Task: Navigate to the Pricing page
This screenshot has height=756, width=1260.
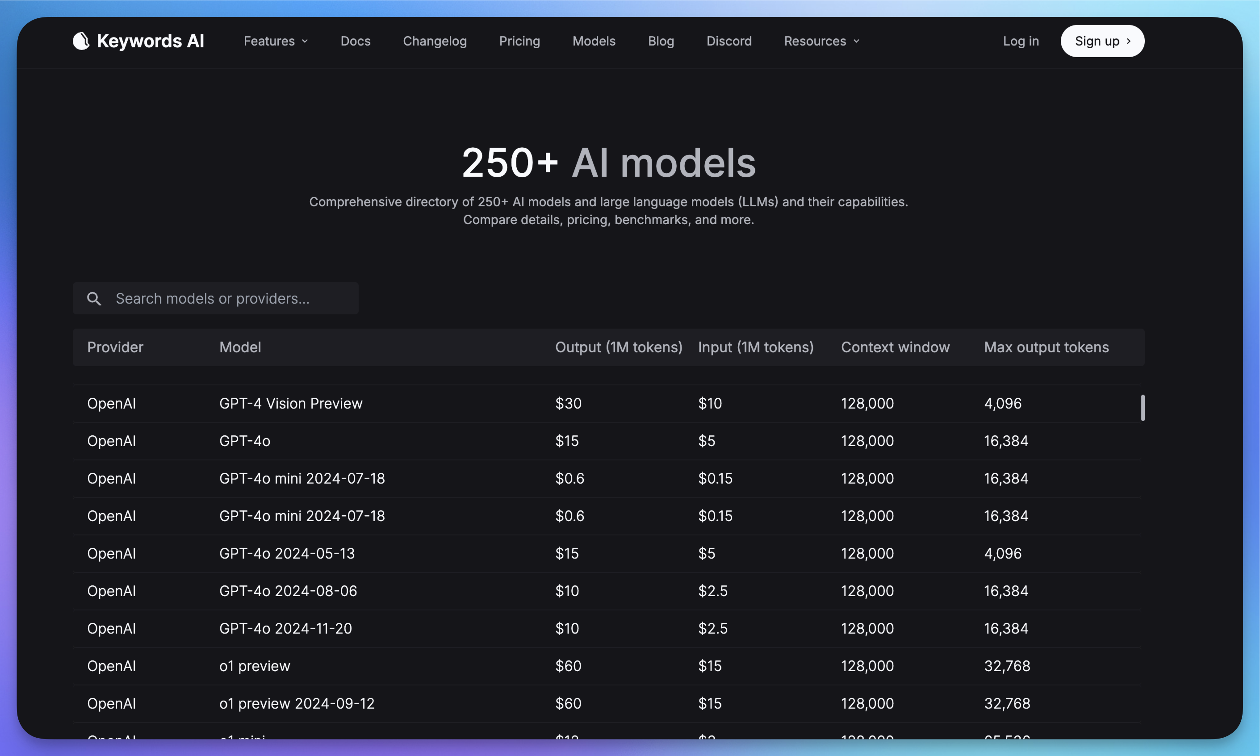Action: click(519, 41)
